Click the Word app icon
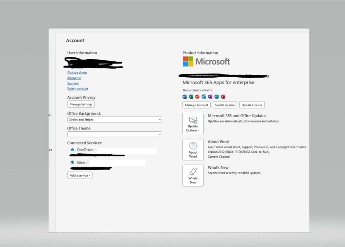This screenshot has width=345, height=247. [x=185, y=97]
